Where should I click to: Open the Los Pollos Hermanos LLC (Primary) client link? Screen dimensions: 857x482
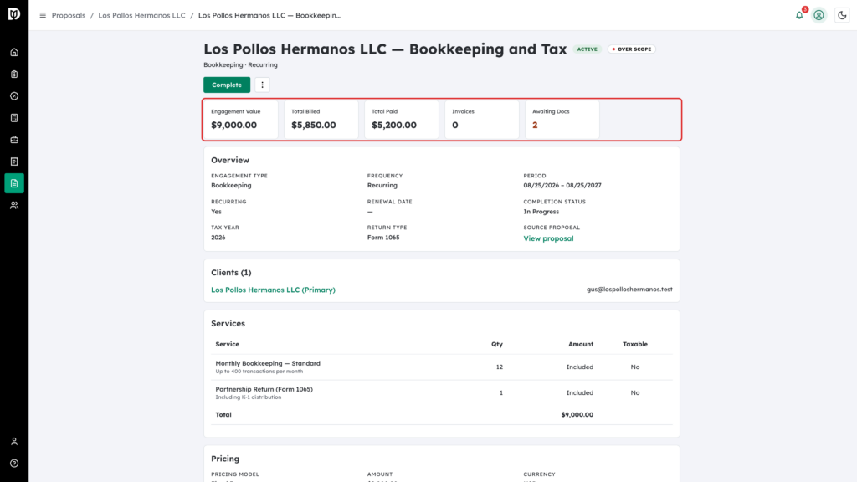pos(274,290)
